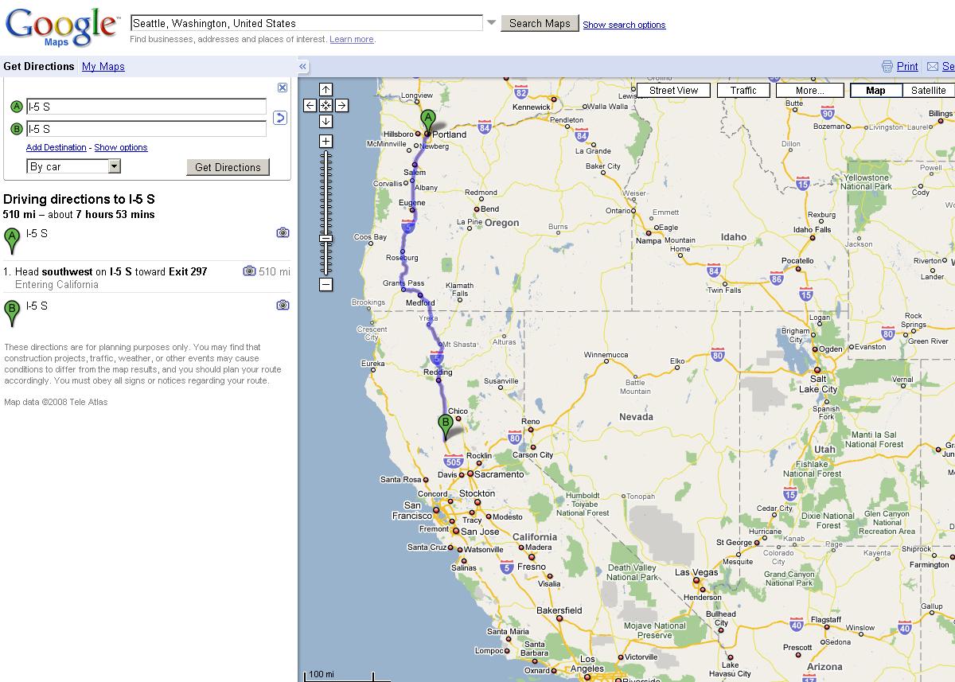Open search box history dropdown arrow
Viewport: 955px width, 682px height.
pos(492,23)
